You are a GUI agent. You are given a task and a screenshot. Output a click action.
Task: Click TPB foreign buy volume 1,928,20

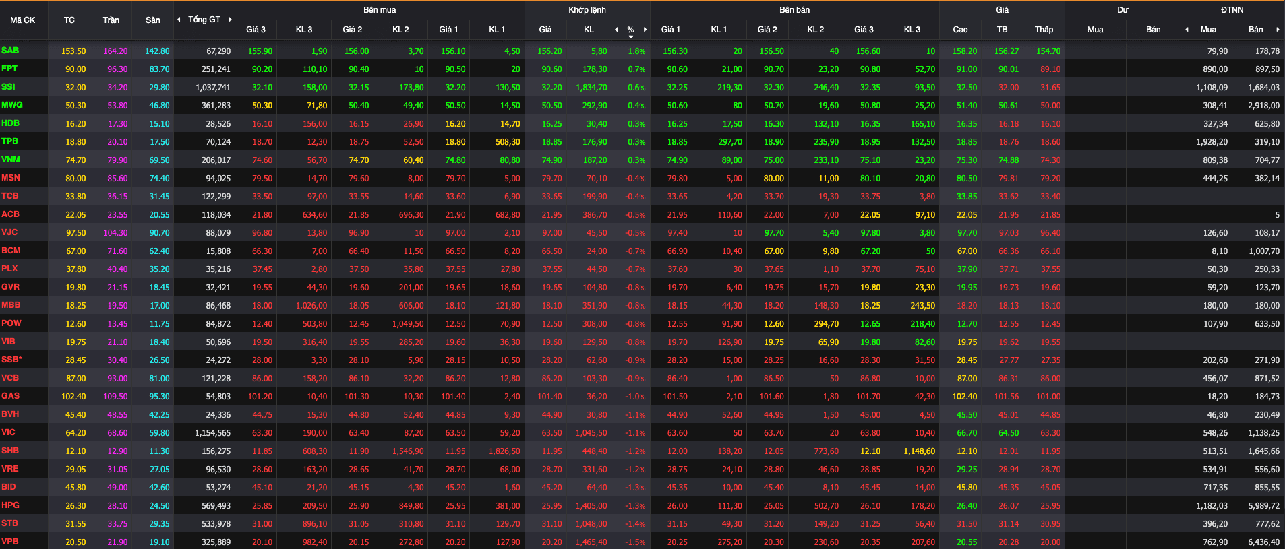click(x=1212, y=142)
